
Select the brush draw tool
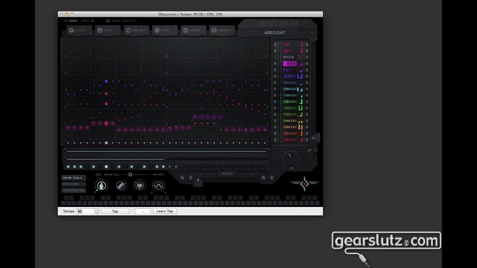click(139, 185)
